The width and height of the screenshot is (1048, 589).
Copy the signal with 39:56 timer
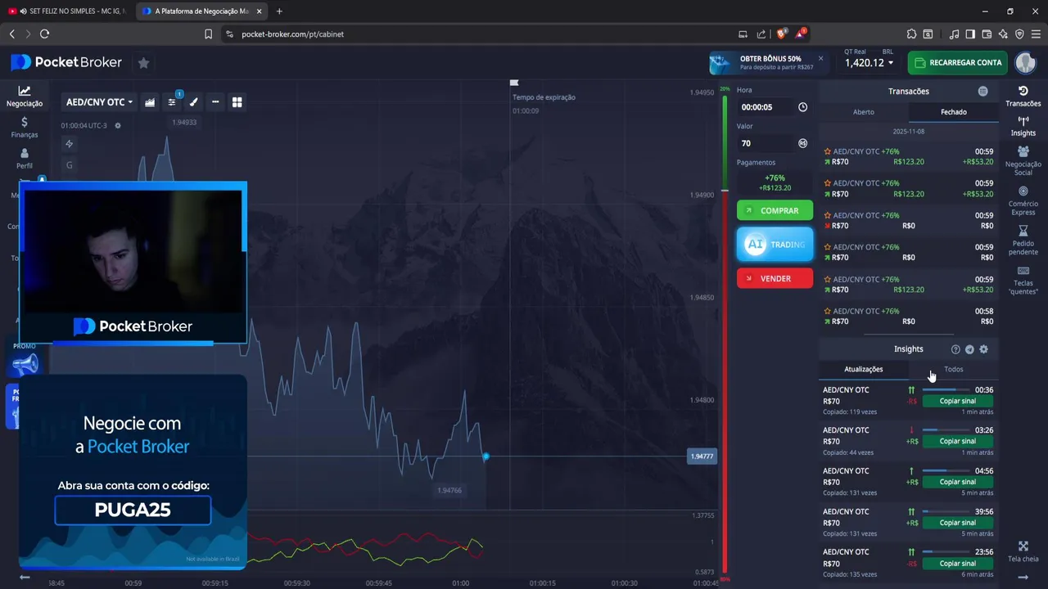[x=957, y=522]
